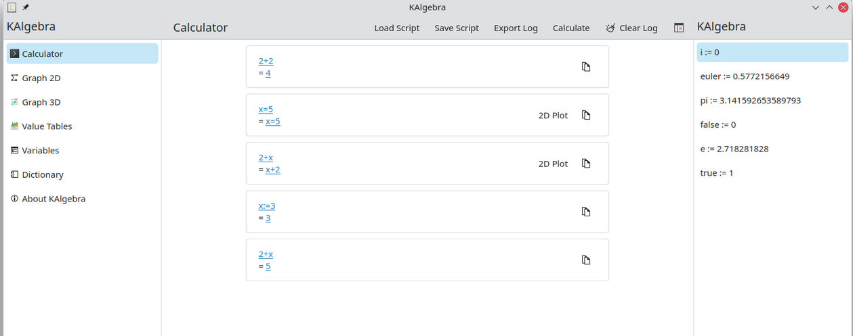853x336 pixels.
Task: Click 2D Plot for x+2 result
Action: [553, 164]
